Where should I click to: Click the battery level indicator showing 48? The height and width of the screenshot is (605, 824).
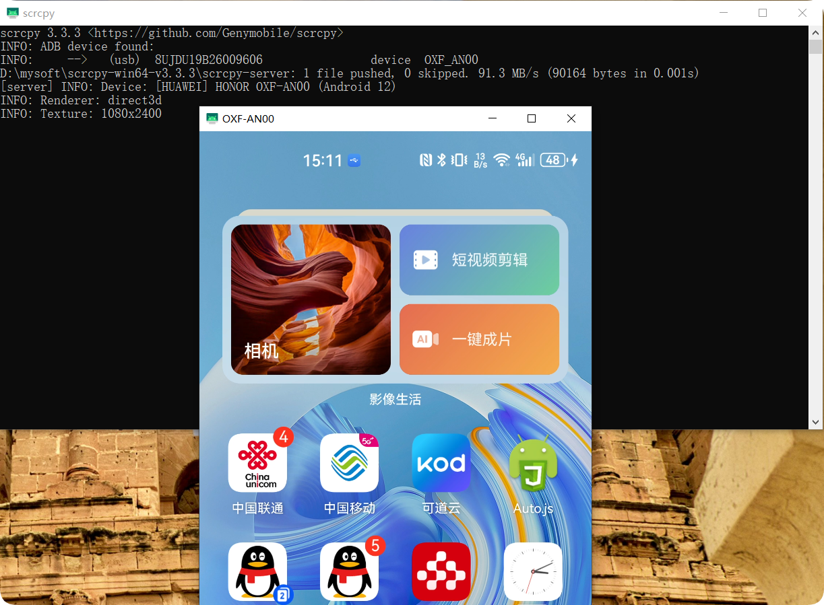coord(553,159)
